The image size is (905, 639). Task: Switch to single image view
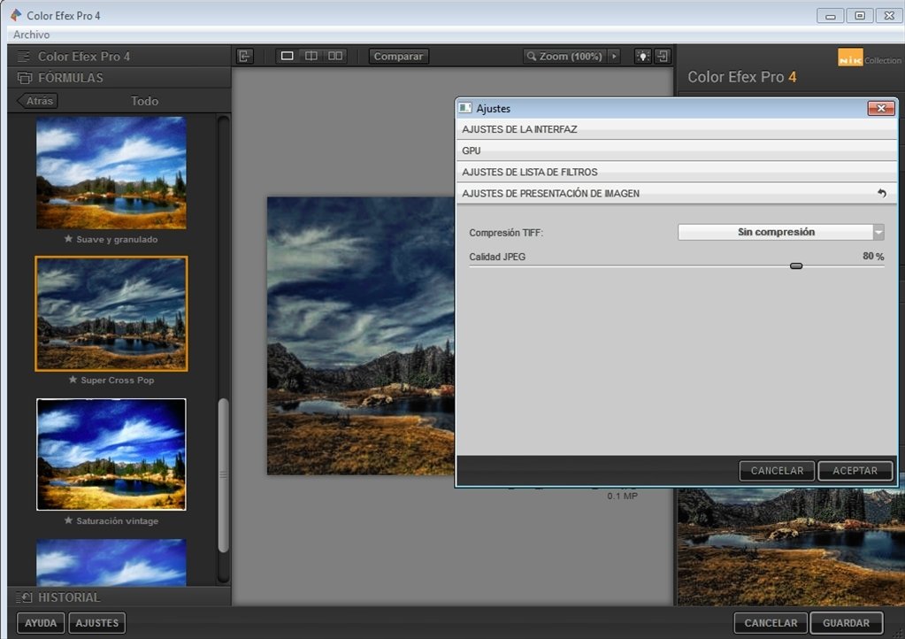(x=287, y=56)
